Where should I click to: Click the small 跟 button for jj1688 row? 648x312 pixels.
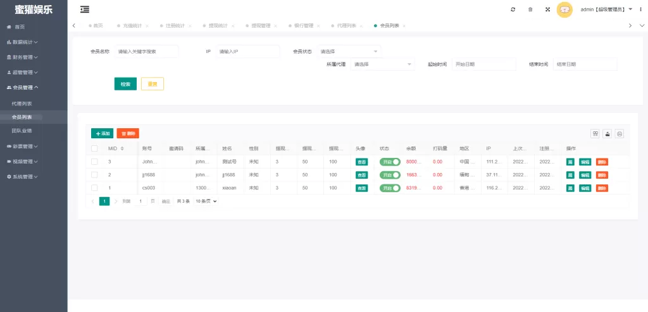pos(570,175)
